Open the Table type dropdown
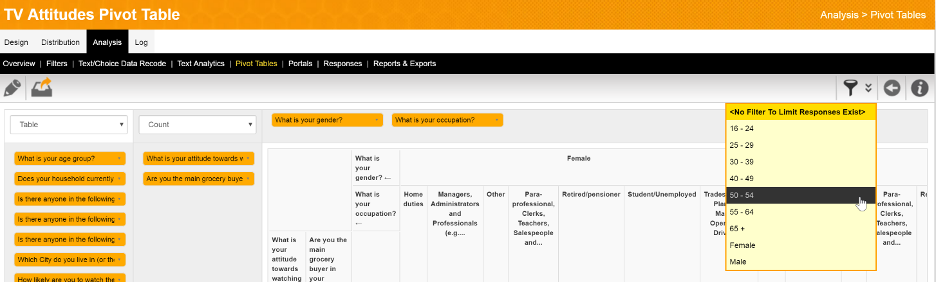The height and width of the screenshot is (282, 936). [68, 125]
